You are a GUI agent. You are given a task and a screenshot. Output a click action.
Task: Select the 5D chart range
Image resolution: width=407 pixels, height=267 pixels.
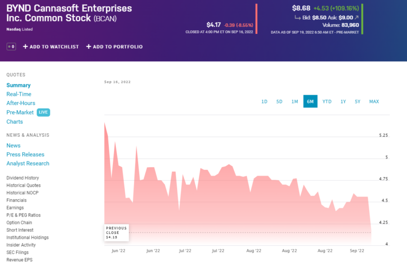pos(279,101)
